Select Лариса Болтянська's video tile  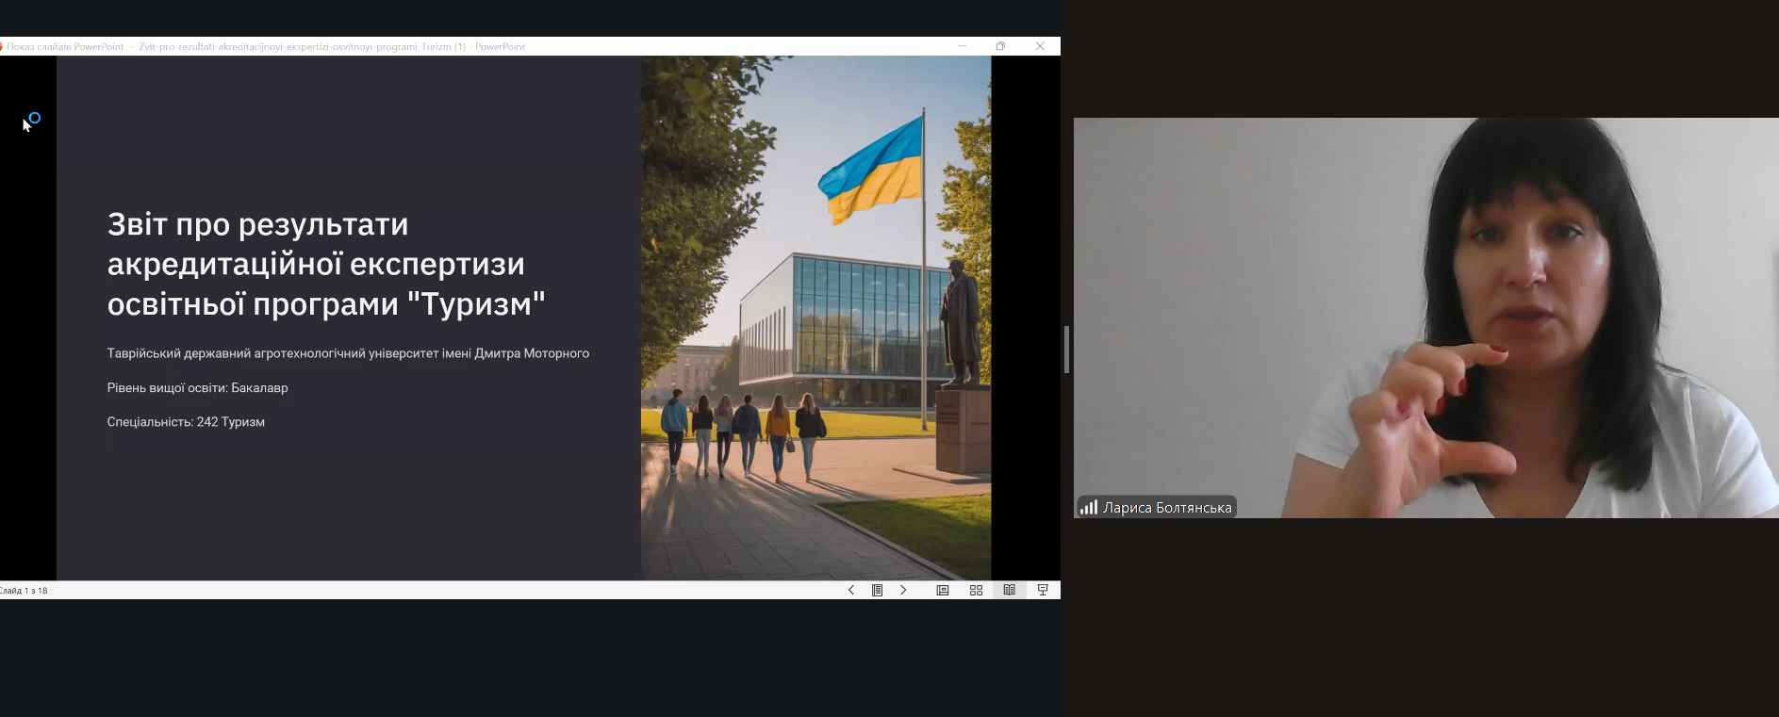pyautogui.click(x=1425, y=318)
